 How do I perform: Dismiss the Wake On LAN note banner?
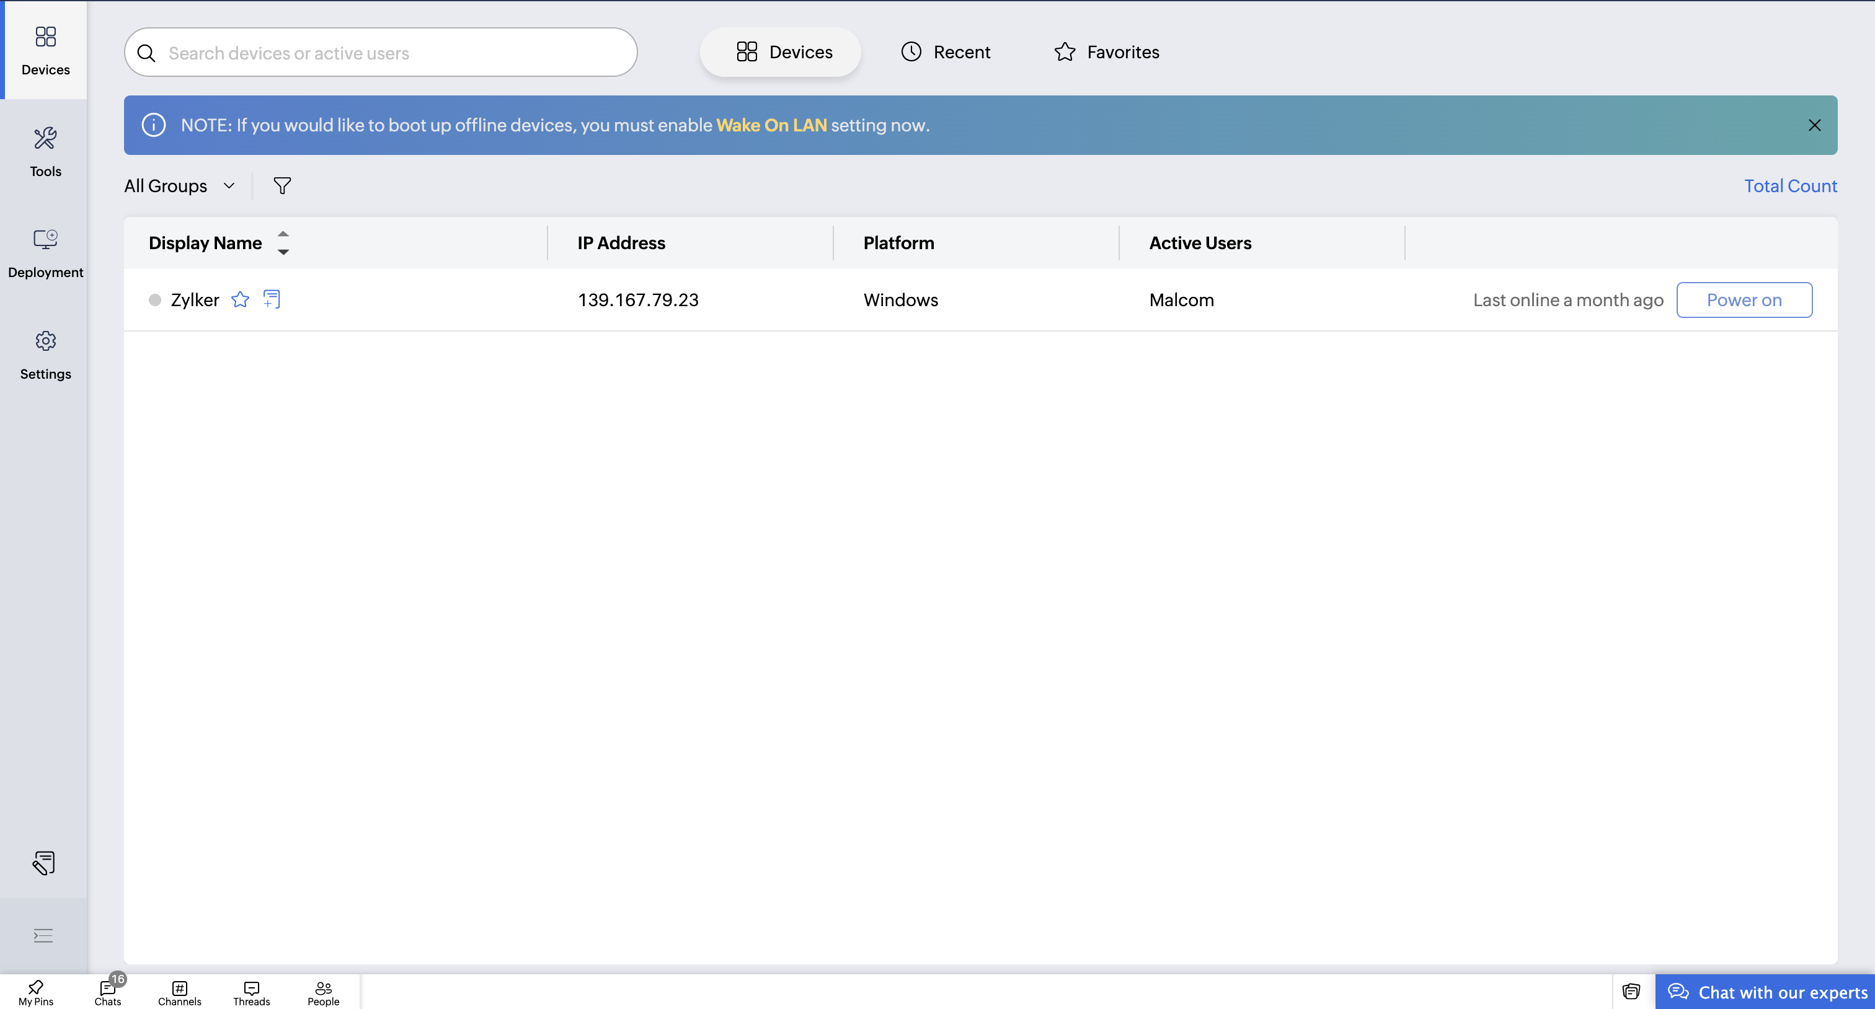(1814, 125)
